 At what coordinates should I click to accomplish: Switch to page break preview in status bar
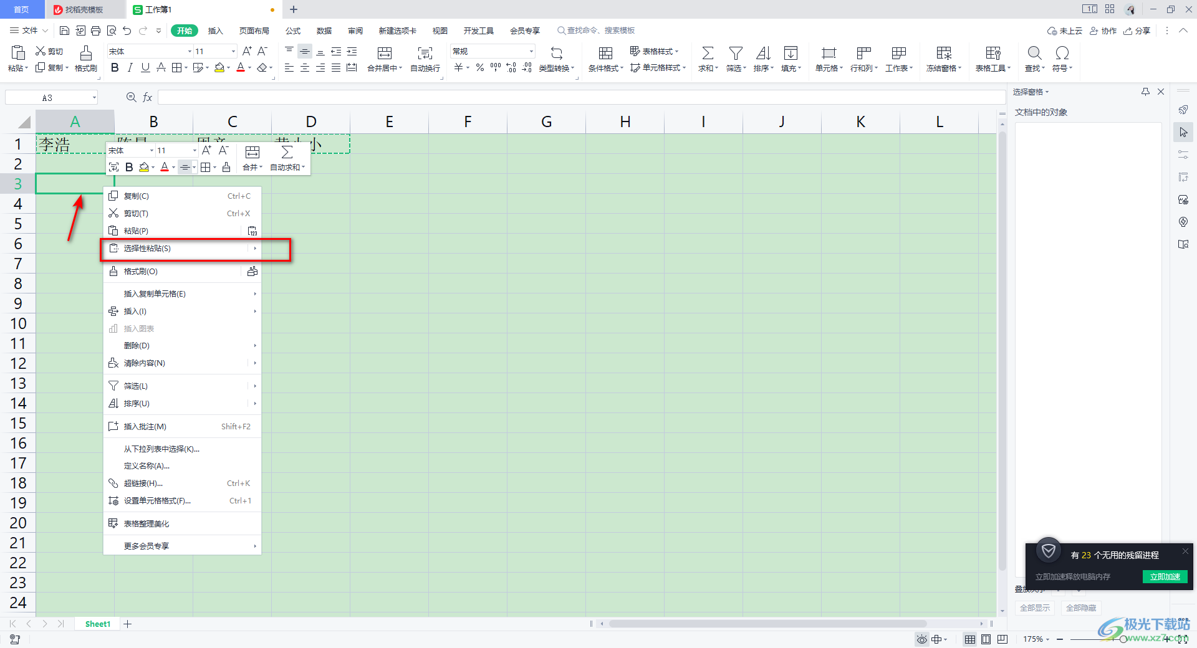click(1002, 639)
